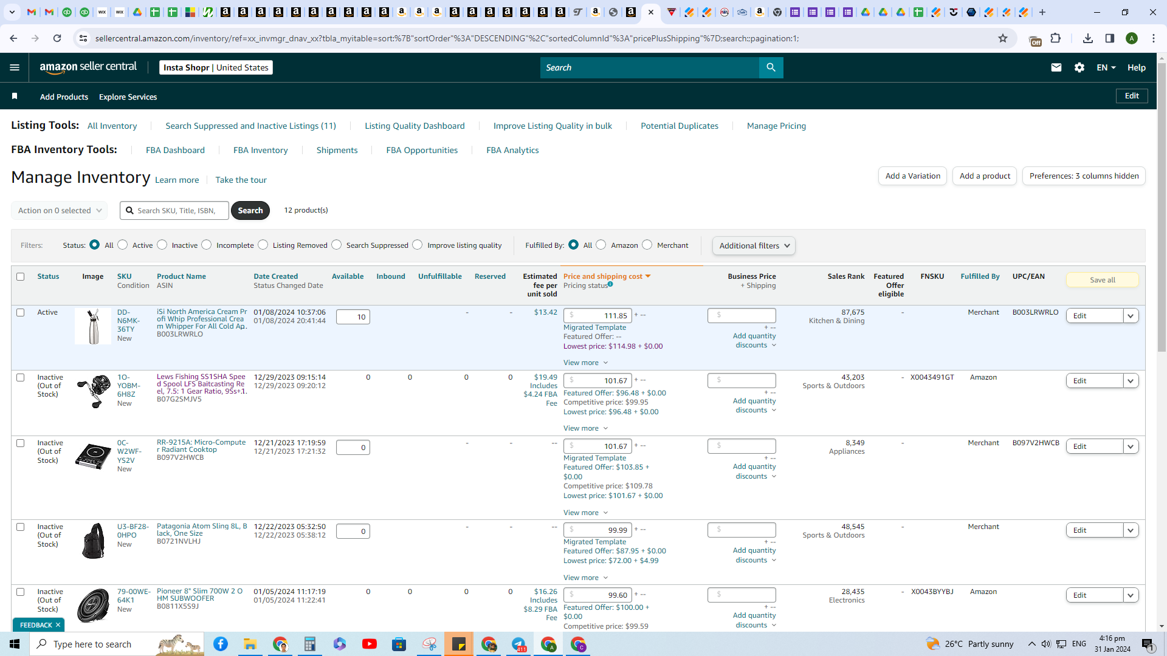Click the search magnifier button in header

pyautogui.click(x=771, y=67)
